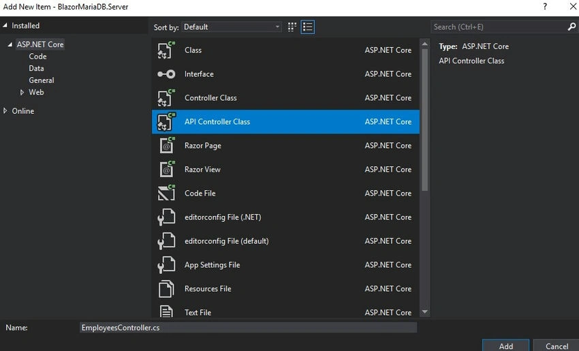Pick the editorconfig File (.NET) icon

(166, 217)
